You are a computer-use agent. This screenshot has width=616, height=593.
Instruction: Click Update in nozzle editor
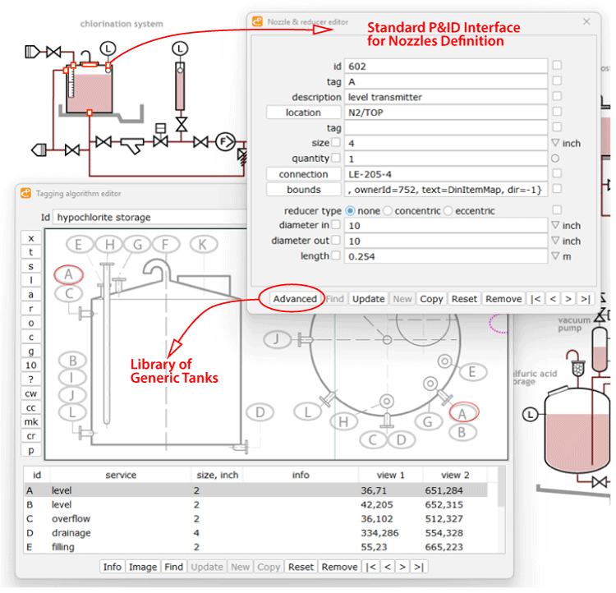(370, 301)
